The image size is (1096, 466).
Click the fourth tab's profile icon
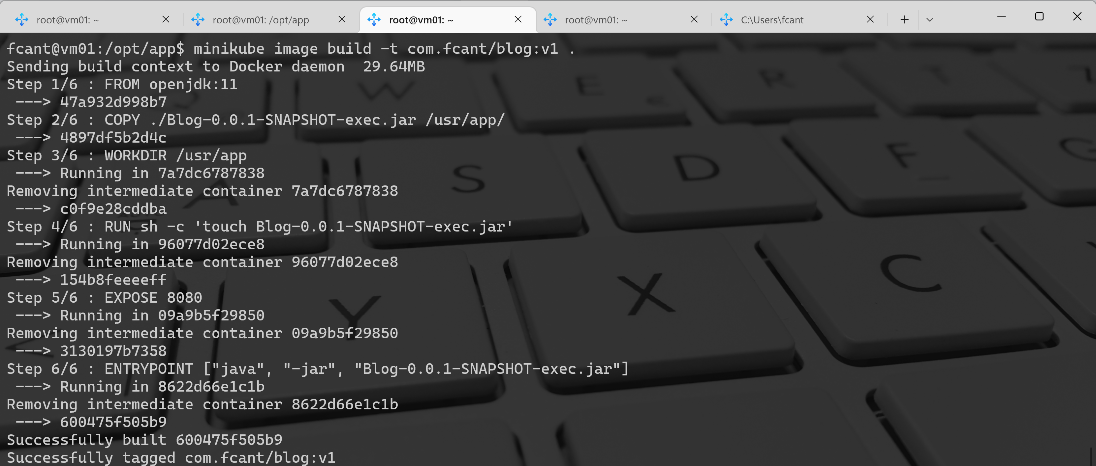[x=550, y=19]
